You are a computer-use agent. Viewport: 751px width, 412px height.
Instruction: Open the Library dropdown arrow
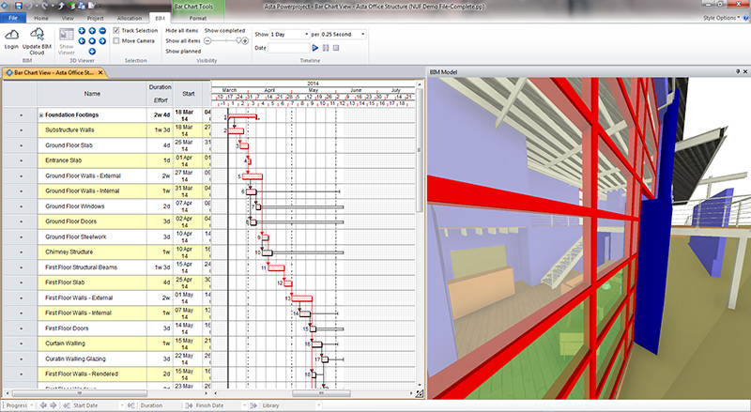[318, 405]
